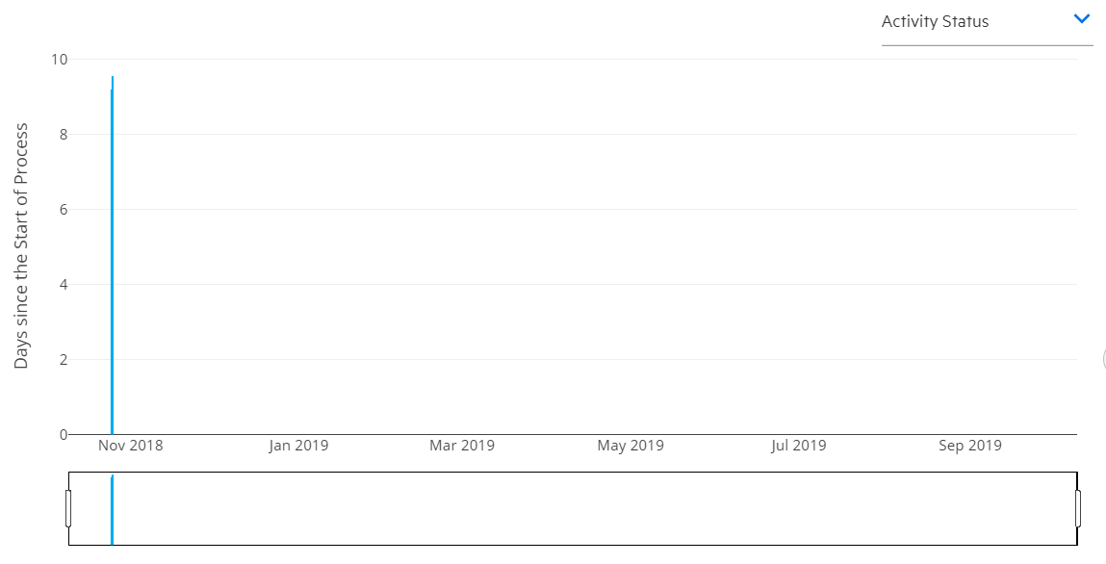Select the May 2019 tick label
This screenshot has height=564, width=1106.
[x=630, y=445]
